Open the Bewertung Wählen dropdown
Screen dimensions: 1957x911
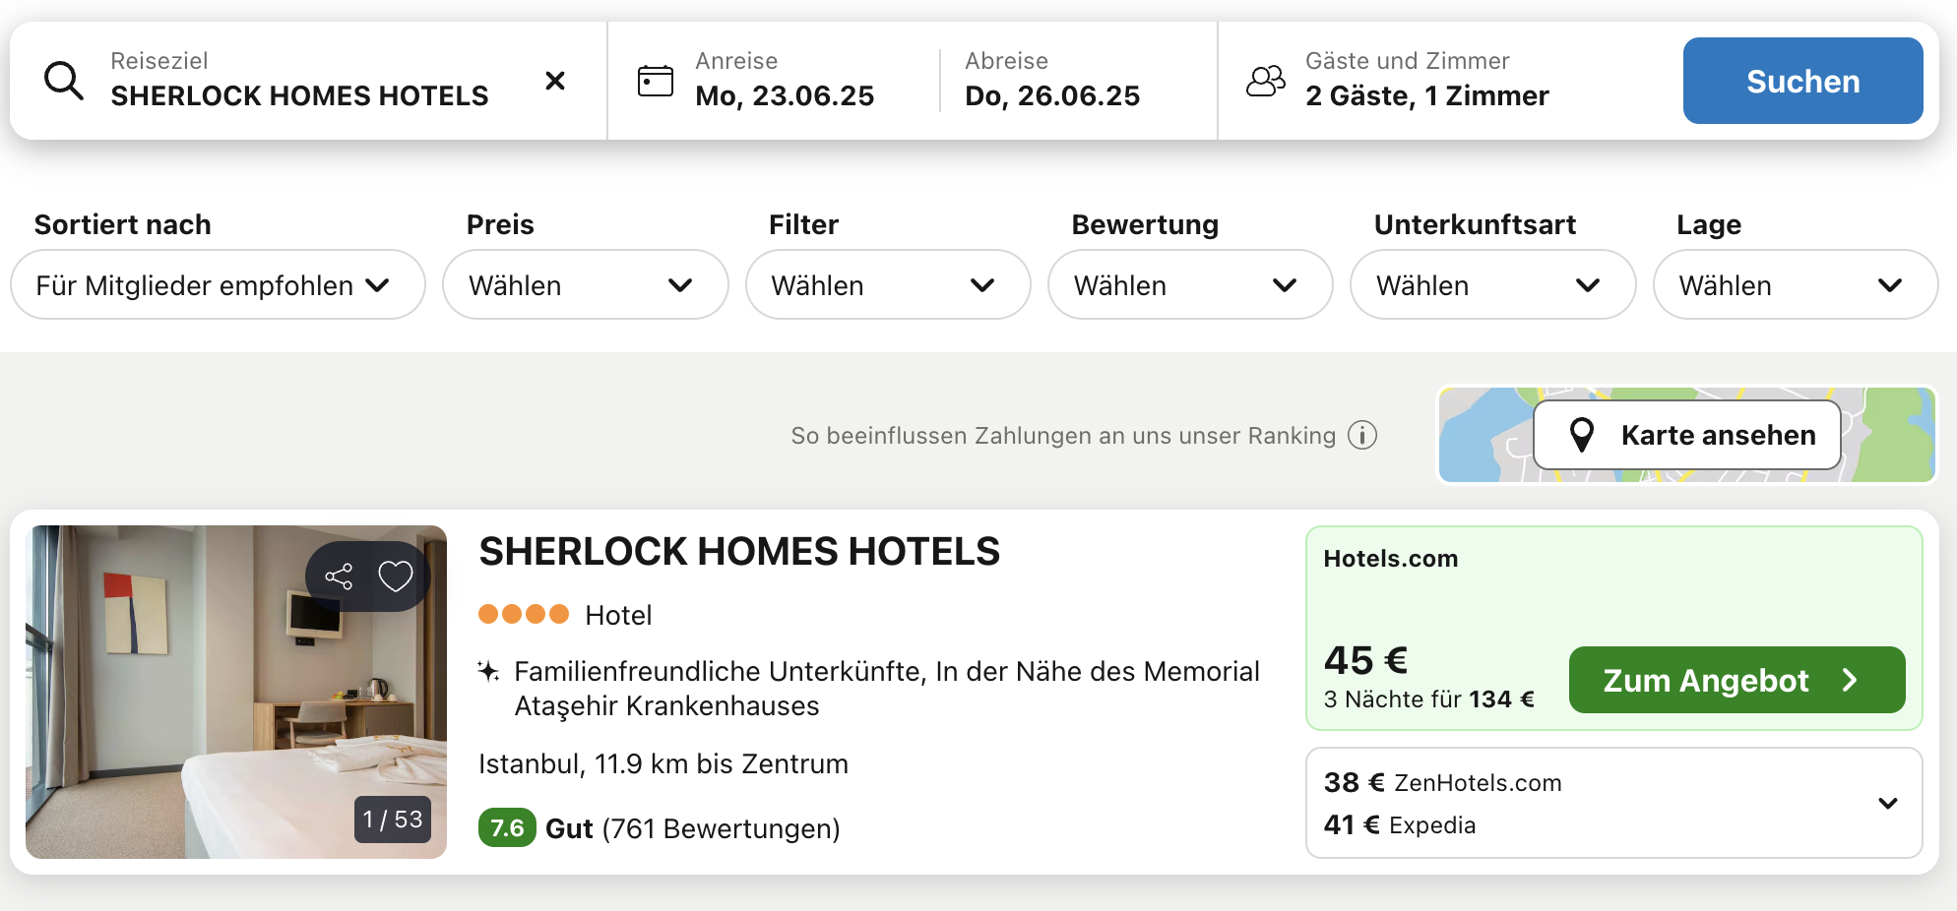(1190, 285)
